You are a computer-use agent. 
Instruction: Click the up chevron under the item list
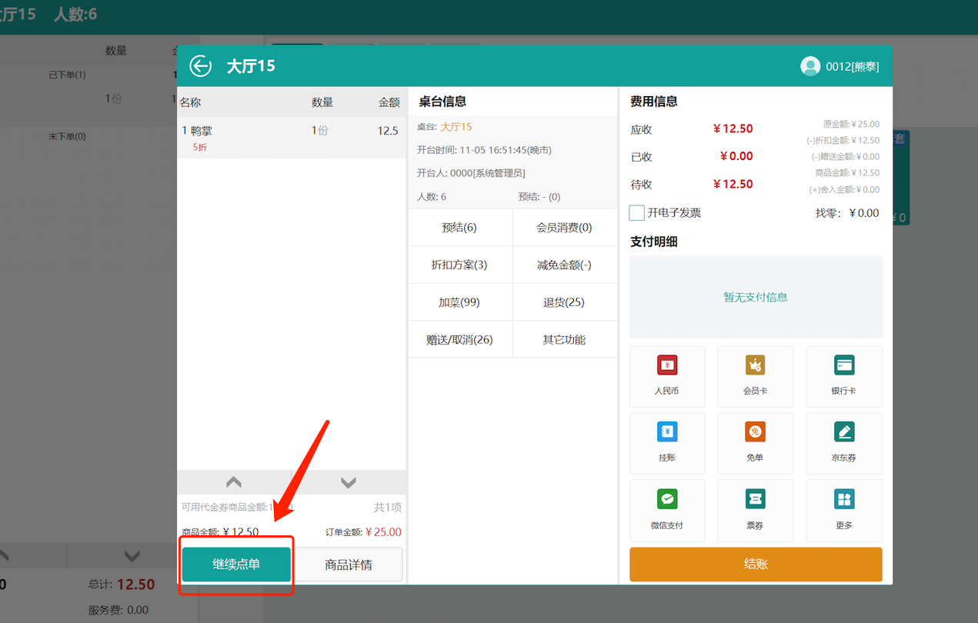tap(234, 482)
